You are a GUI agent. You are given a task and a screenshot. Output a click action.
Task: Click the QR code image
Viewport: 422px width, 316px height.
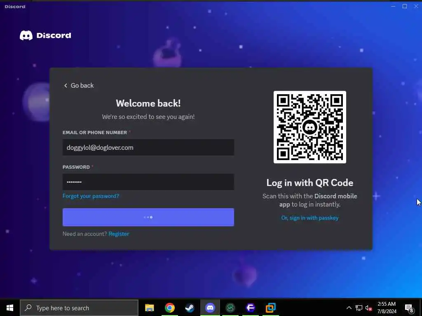(x=310, y=127)
